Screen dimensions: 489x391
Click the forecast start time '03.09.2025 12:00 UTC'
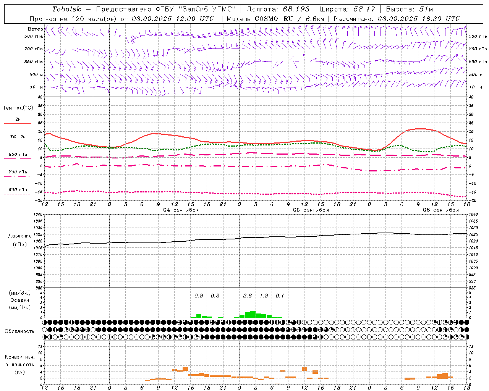173,19
